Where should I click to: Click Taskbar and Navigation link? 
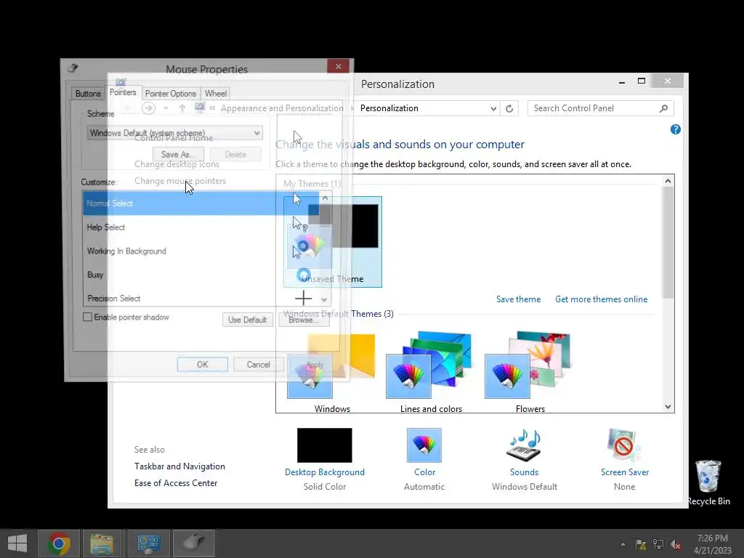pyautogui.click(x=179, y=466)
